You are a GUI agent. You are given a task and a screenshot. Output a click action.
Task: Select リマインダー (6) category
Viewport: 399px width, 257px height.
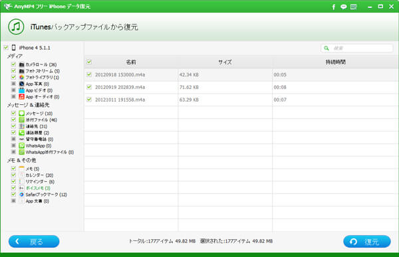coord(40,182)
